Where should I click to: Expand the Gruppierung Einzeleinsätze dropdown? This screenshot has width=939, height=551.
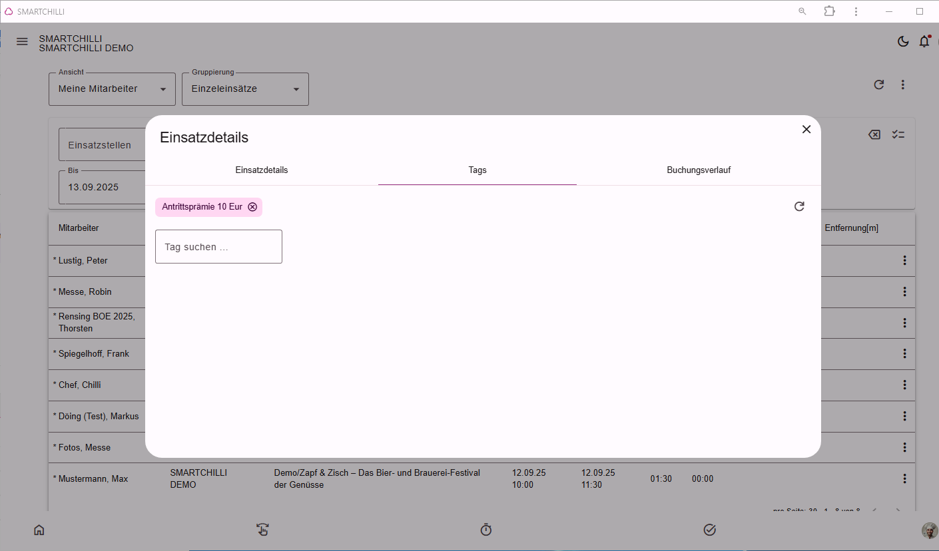[x=245, y=89]
